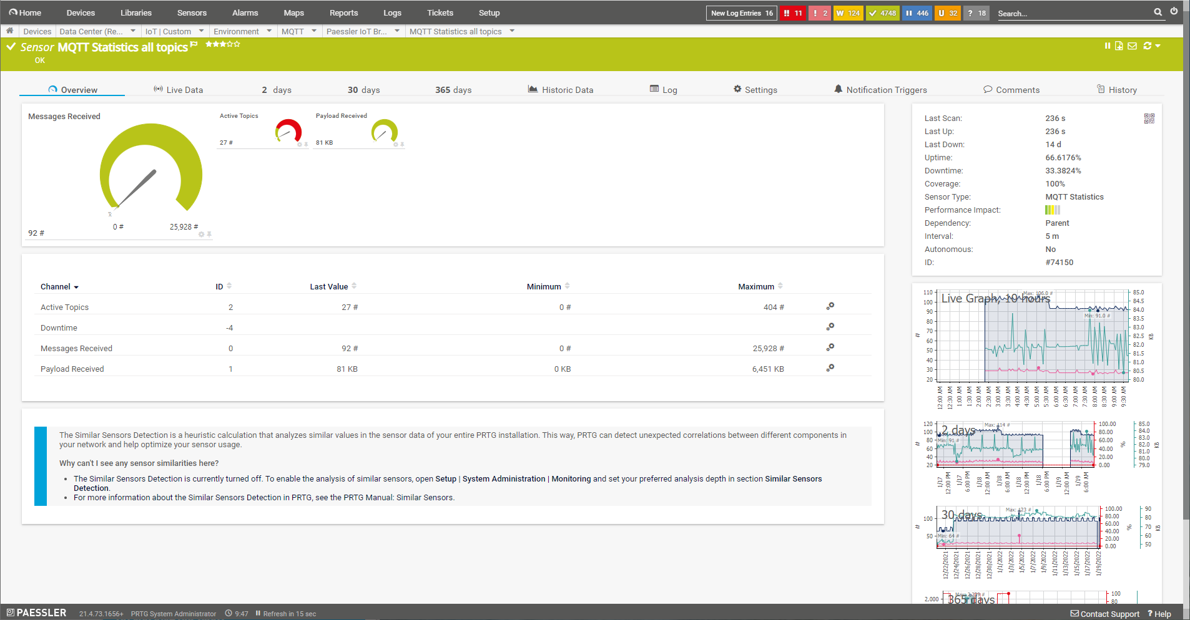Image resolution: width=1190 pixels, height=620 pixels.
Task: Pause the sensor using the pause icon
Action: pos(1107,46)
